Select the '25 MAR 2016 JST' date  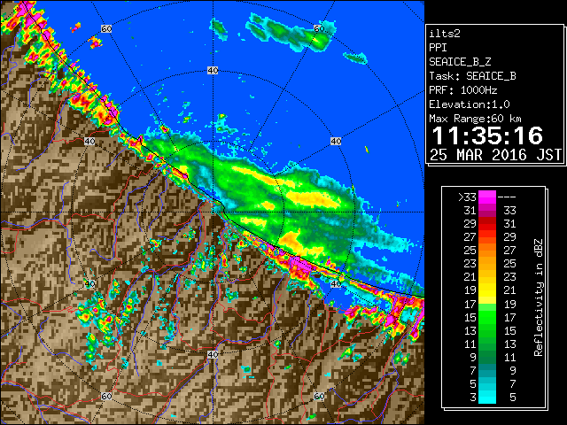pos(495,155)
